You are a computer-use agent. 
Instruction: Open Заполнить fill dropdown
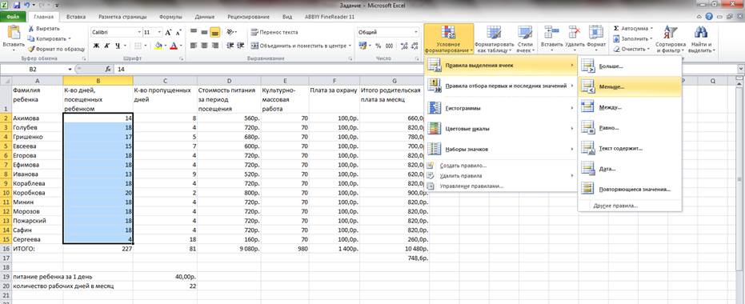coord(633,38)
